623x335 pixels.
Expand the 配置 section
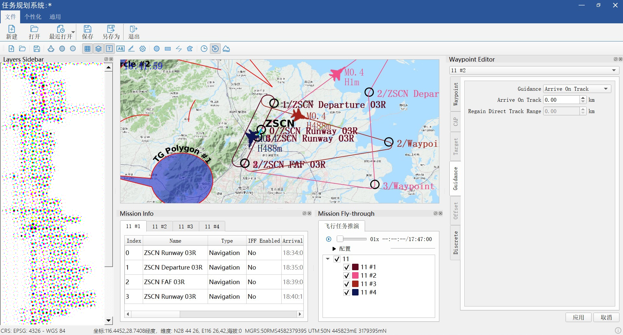click(334, 249)
